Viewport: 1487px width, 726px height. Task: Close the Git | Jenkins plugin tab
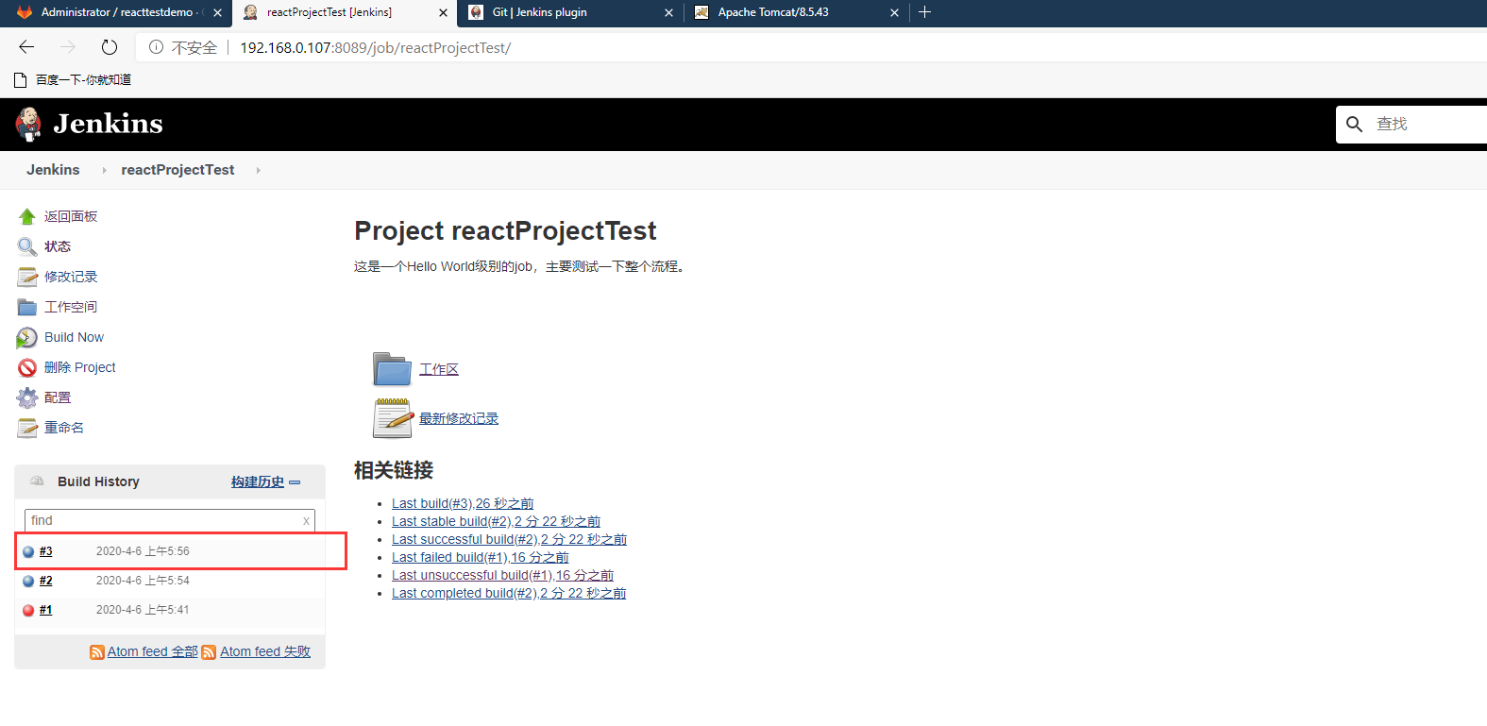(x=668, y=12)
